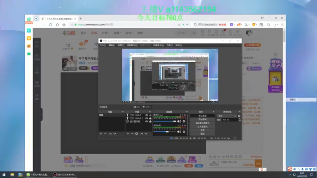The height and width of the screenshot is (178, 317).
Task: Click the 麦克风/Aux volume slider
Action: [x=165, y=121]
